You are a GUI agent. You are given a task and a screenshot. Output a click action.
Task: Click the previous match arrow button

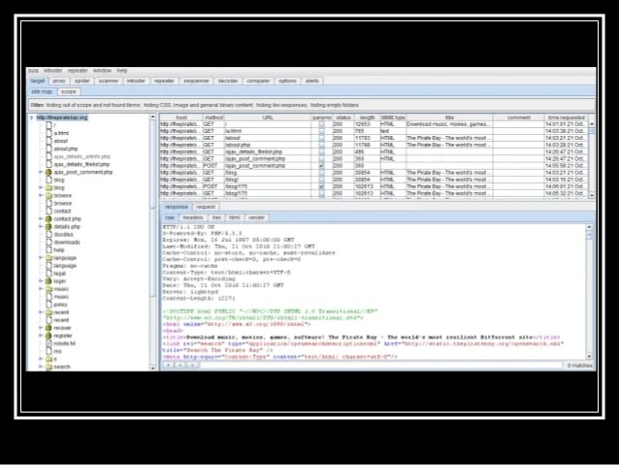(180, 365)
